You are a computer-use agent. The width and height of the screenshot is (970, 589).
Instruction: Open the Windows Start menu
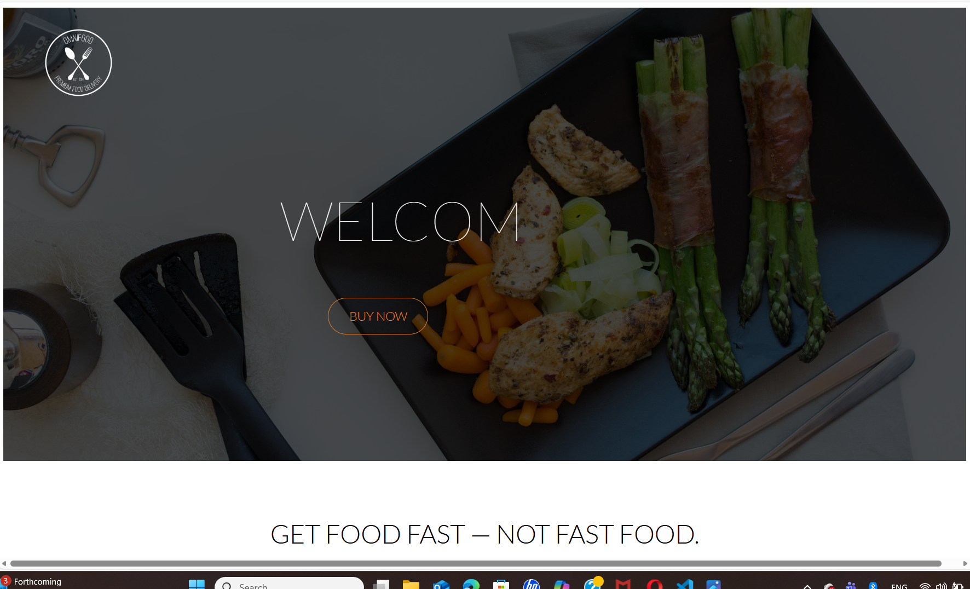point(197,585)
